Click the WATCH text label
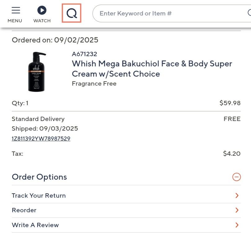 [x=42, y=21]
